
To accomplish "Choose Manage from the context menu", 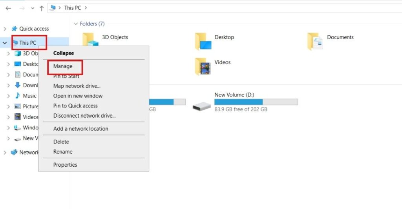I will click(x=63, y=66).
